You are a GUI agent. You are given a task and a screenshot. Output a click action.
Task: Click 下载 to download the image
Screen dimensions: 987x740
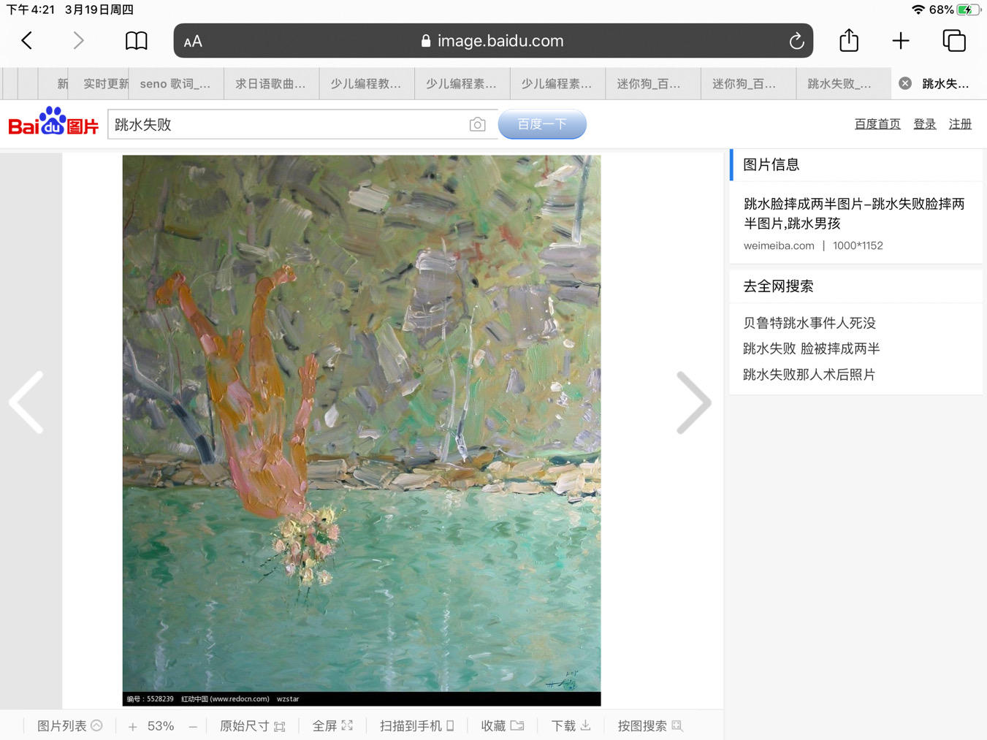(571, 726)
